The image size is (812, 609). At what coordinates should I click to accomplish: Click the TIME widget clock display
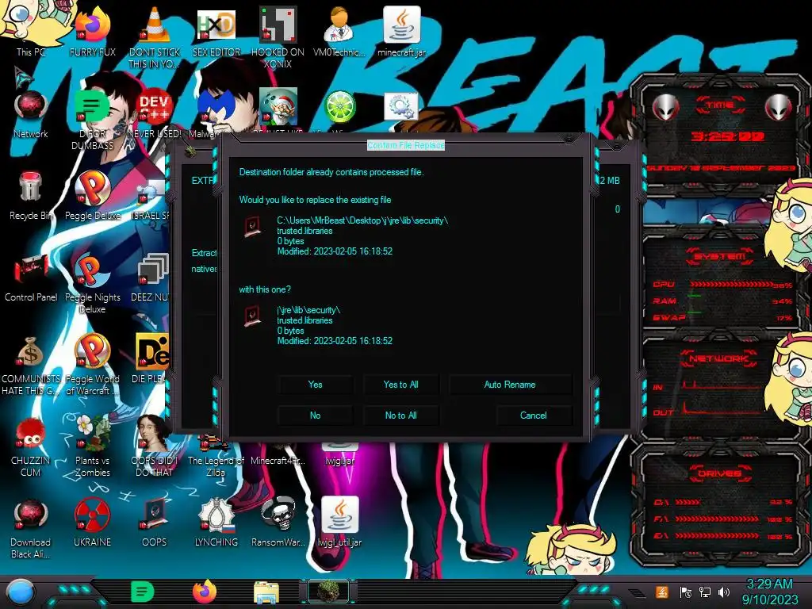pyautogui.click(x=728, y=136)
